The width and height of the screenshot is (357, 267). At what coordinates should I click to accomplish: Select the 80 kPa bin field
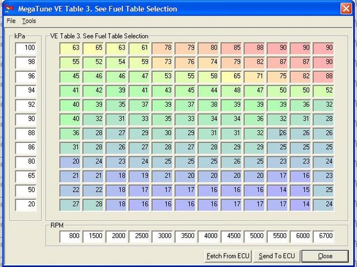coord(26,162)
